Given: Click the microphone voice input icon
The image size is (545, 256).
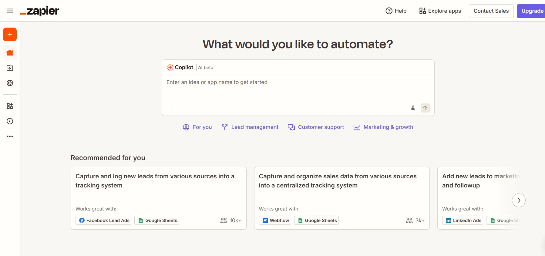Looking at the screenshot, I should click(x=413, y=108).
